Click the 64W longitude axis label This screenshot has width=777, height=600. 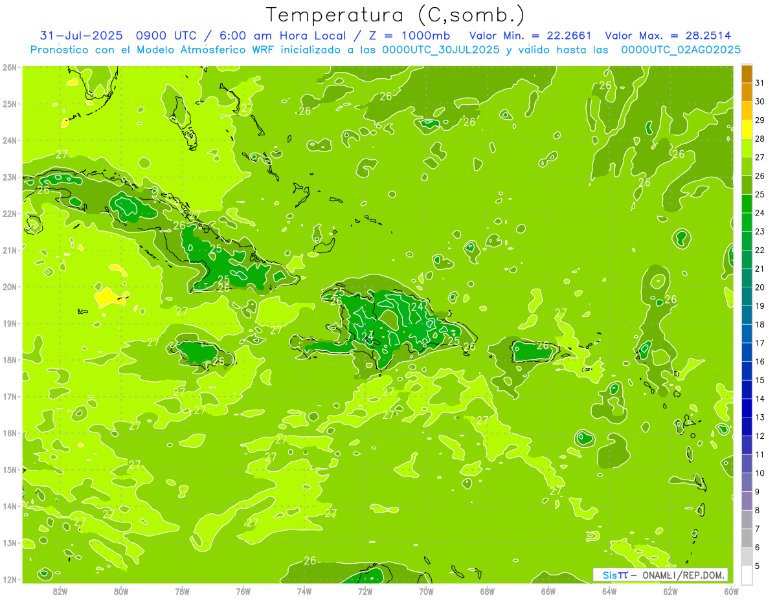(609, 590)
